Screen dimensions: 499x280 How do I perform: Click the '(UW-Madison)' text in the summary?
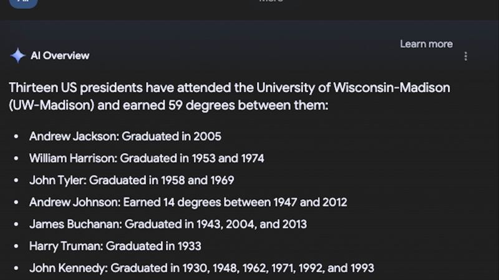click(51, 105)
